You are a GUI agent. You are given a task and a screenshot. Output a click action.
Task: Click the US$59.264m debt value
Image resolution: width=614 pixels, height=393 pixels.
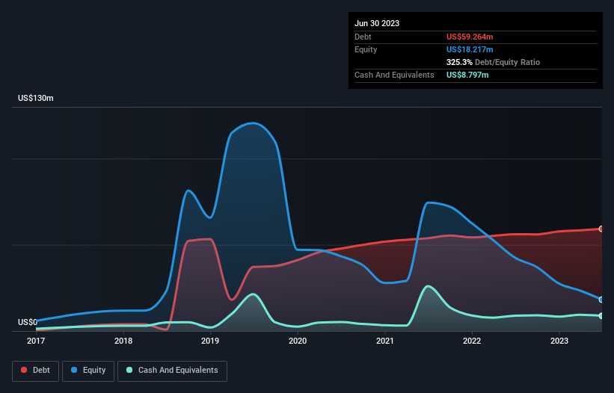470,37
